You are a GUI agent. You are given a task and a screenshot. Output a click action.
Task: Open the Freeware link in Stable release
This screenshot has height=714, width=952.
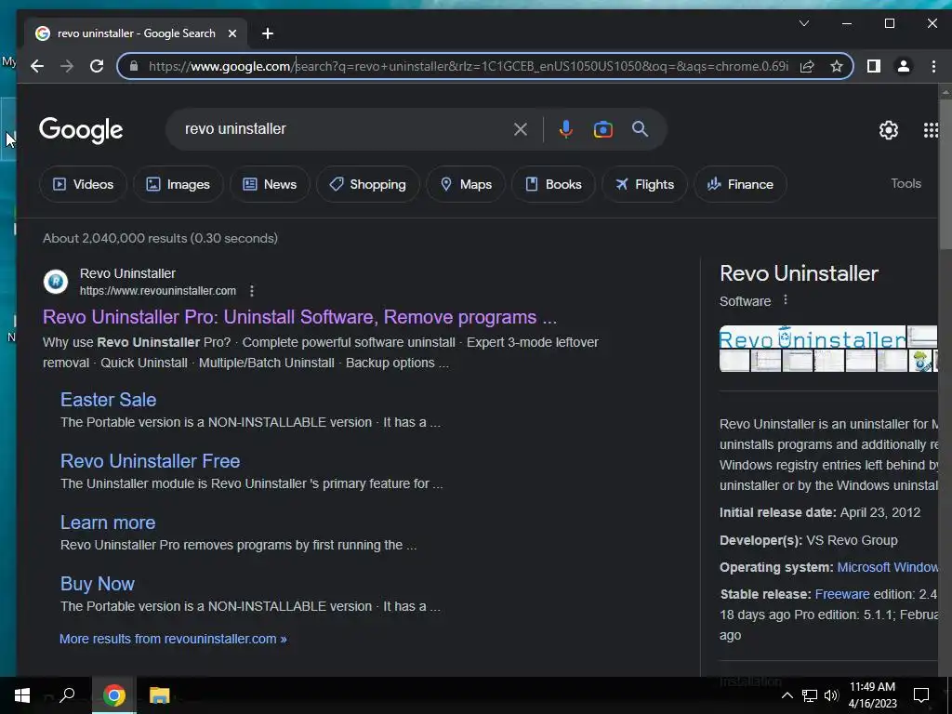tap(842, 594)
